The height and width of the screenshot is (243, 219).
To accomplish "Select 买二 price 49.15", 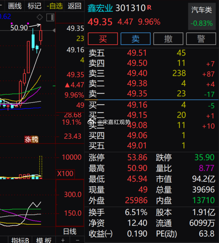I will coord(137,115).
